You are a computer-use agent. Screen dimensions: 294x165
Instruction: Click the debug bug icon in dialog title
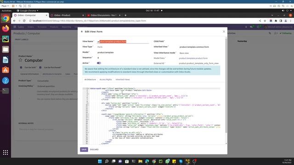click(82, 32)
